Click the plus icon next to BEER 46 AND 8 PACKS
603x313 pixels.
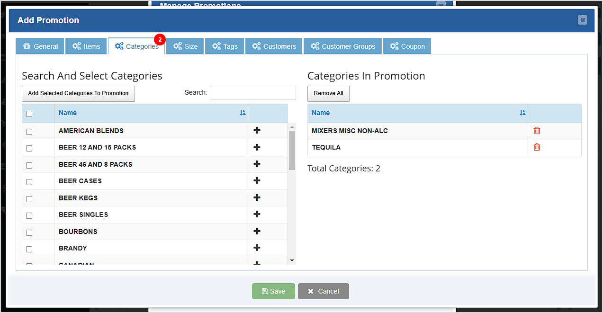256,163
